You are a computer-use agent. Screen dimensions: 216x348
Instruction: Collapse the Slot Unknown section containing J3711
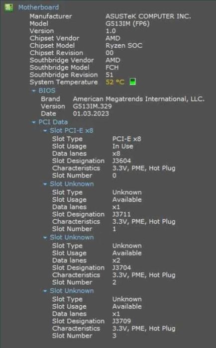(45, 184)
